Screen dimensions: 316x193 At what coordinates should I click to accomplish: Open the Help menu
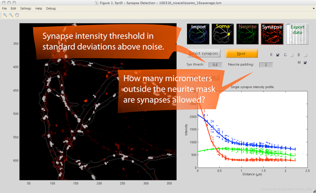[x=39, y=9]
